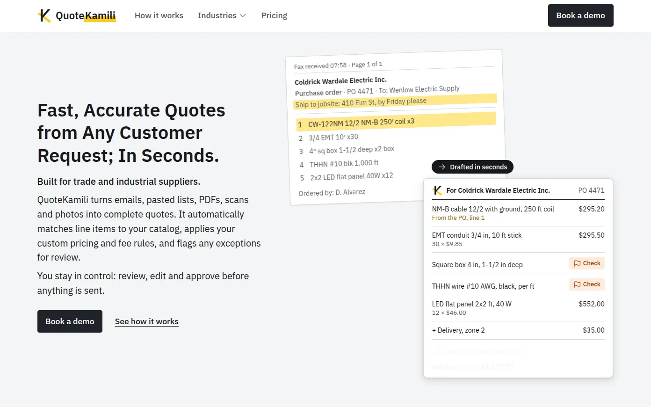
Task: Click the highlighted Ship to jobsite line
Action: (x=396, y=102)
